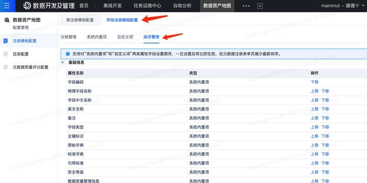Click the 安全等级 attribute name cell

pos(76,172)
